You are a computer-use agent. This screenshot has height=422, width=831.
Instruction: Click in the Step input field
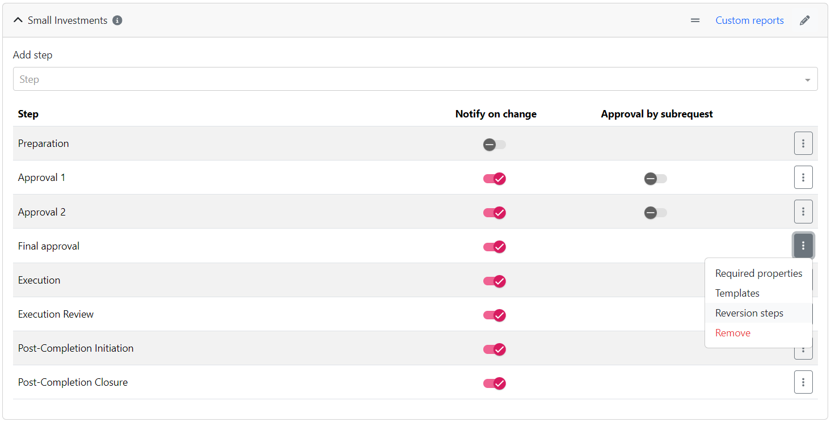[415, 79]
